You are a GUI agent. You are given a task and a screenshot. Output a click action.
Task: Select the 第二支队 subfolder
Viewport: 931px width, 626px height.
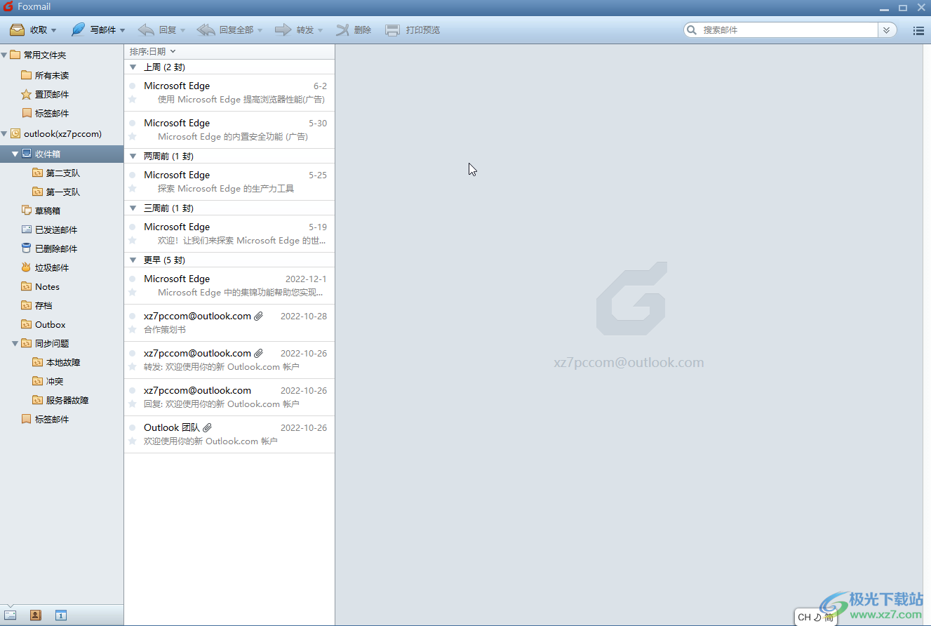coord(62,173)
